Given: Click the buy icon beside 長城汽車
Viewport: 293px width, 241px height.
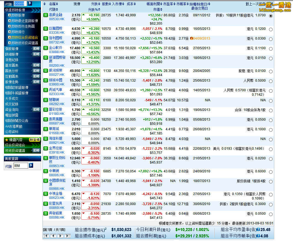Looking at the screenshot, I should (x=46, y=90).
